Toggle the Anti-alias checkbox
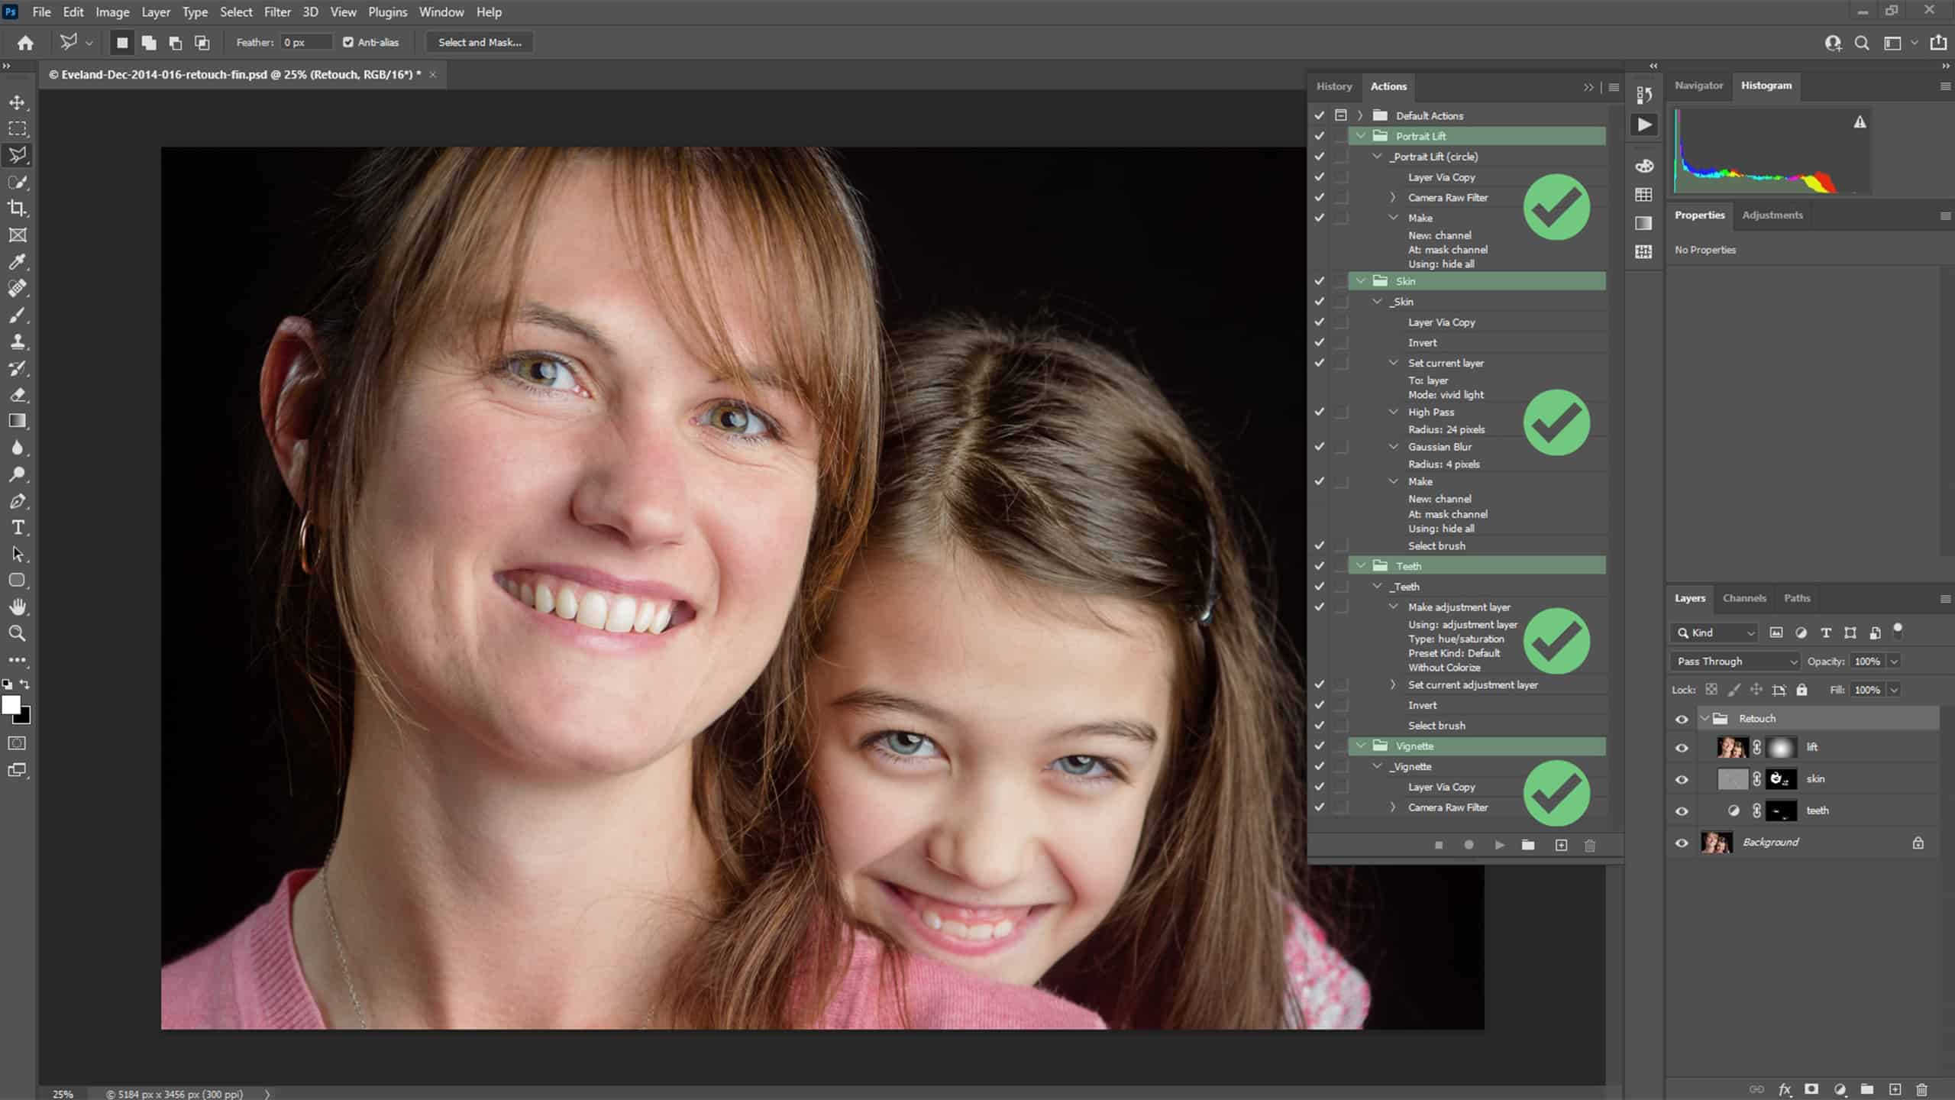The width and height of the screenshot is (1955, 1100). point(348,42)
